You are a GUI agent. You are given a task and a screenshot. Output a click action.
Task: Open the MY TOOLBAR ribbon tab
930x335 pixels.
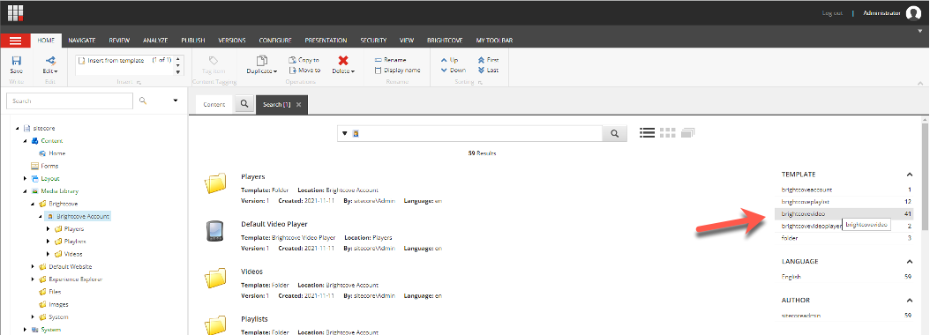494,41
